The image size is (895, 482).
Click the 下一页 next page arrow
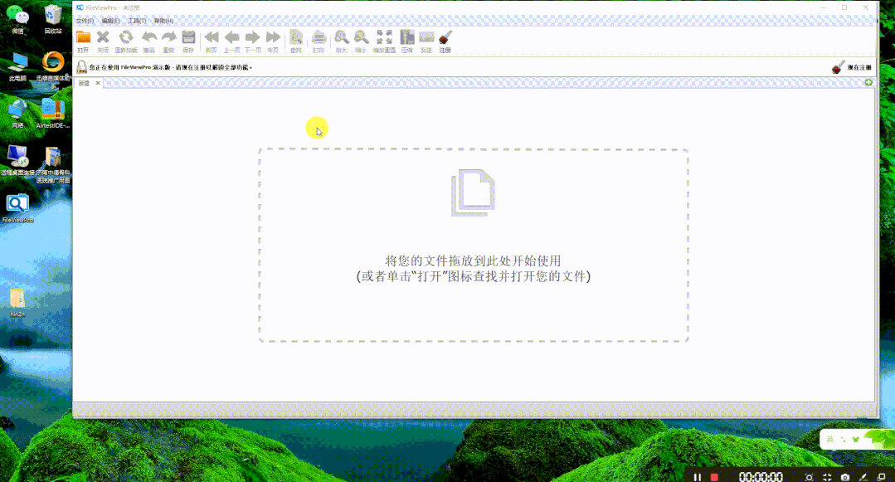click(252, 38)
